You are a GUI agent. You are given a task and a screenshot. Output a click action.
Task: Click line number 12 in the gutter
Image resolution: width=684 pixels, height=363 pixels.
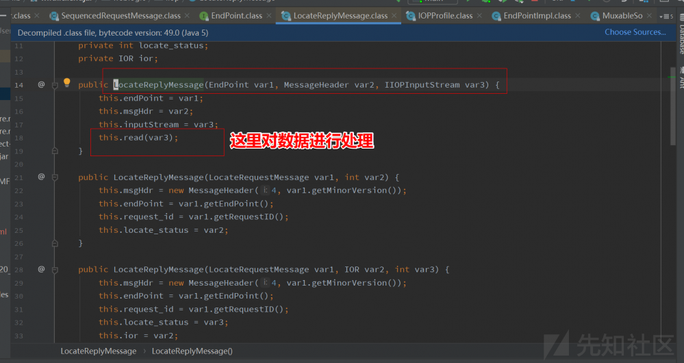click(x=18, y=58)
